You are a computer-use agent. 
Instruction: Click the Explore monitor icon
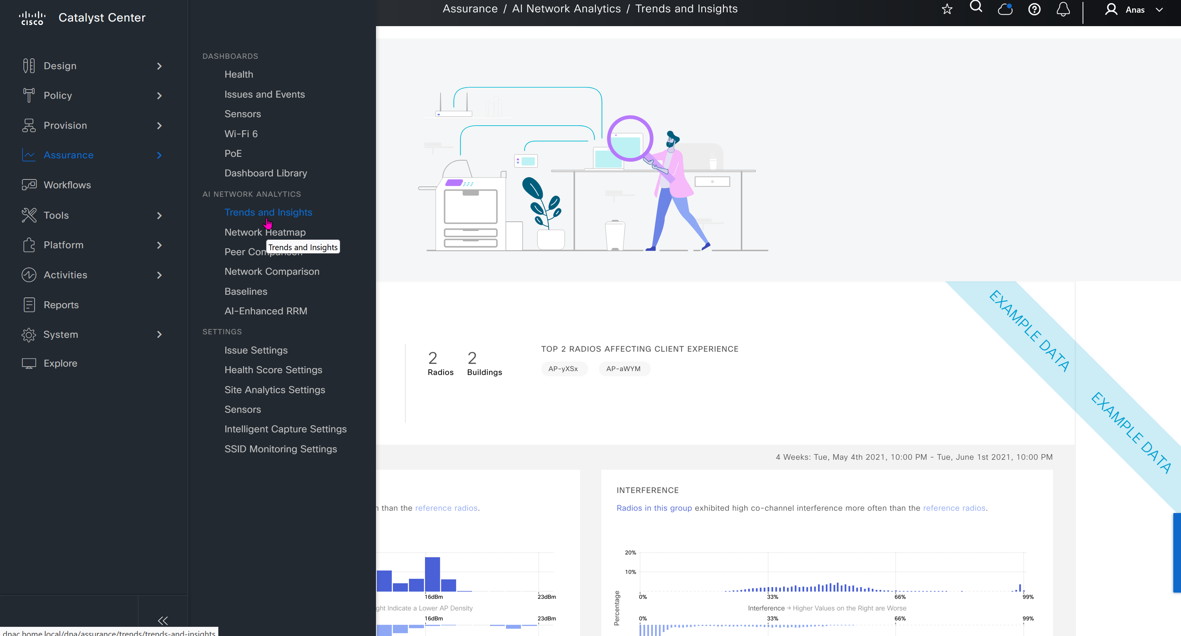tap(29, 364)
